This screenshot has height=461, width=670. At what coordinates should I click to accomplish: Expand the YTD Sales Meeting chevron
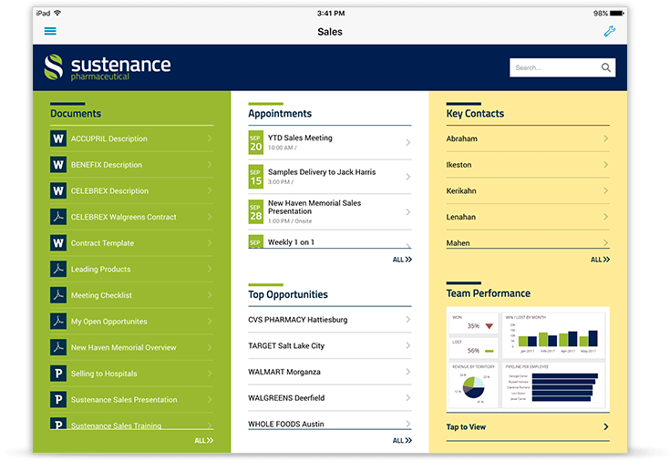(x=407, y=142)
